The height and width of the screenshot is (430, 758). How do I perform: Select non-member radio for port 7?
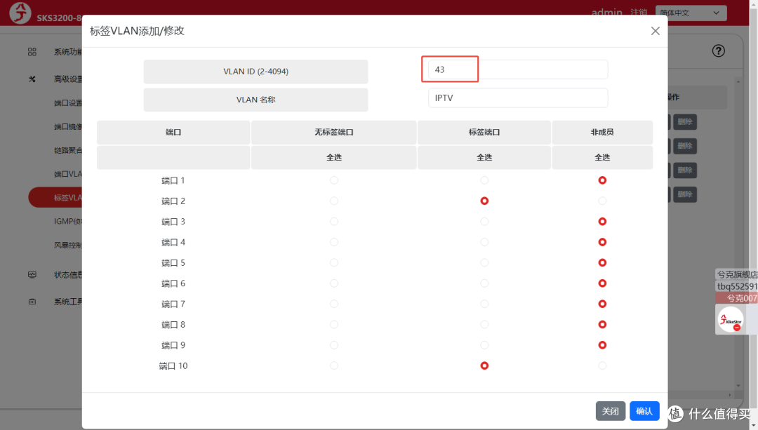click(602, 304)
